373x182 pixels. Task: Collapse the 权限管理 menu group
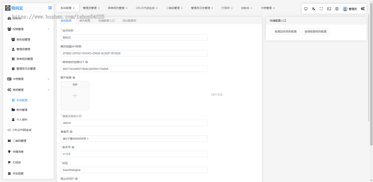pos(48,29)
